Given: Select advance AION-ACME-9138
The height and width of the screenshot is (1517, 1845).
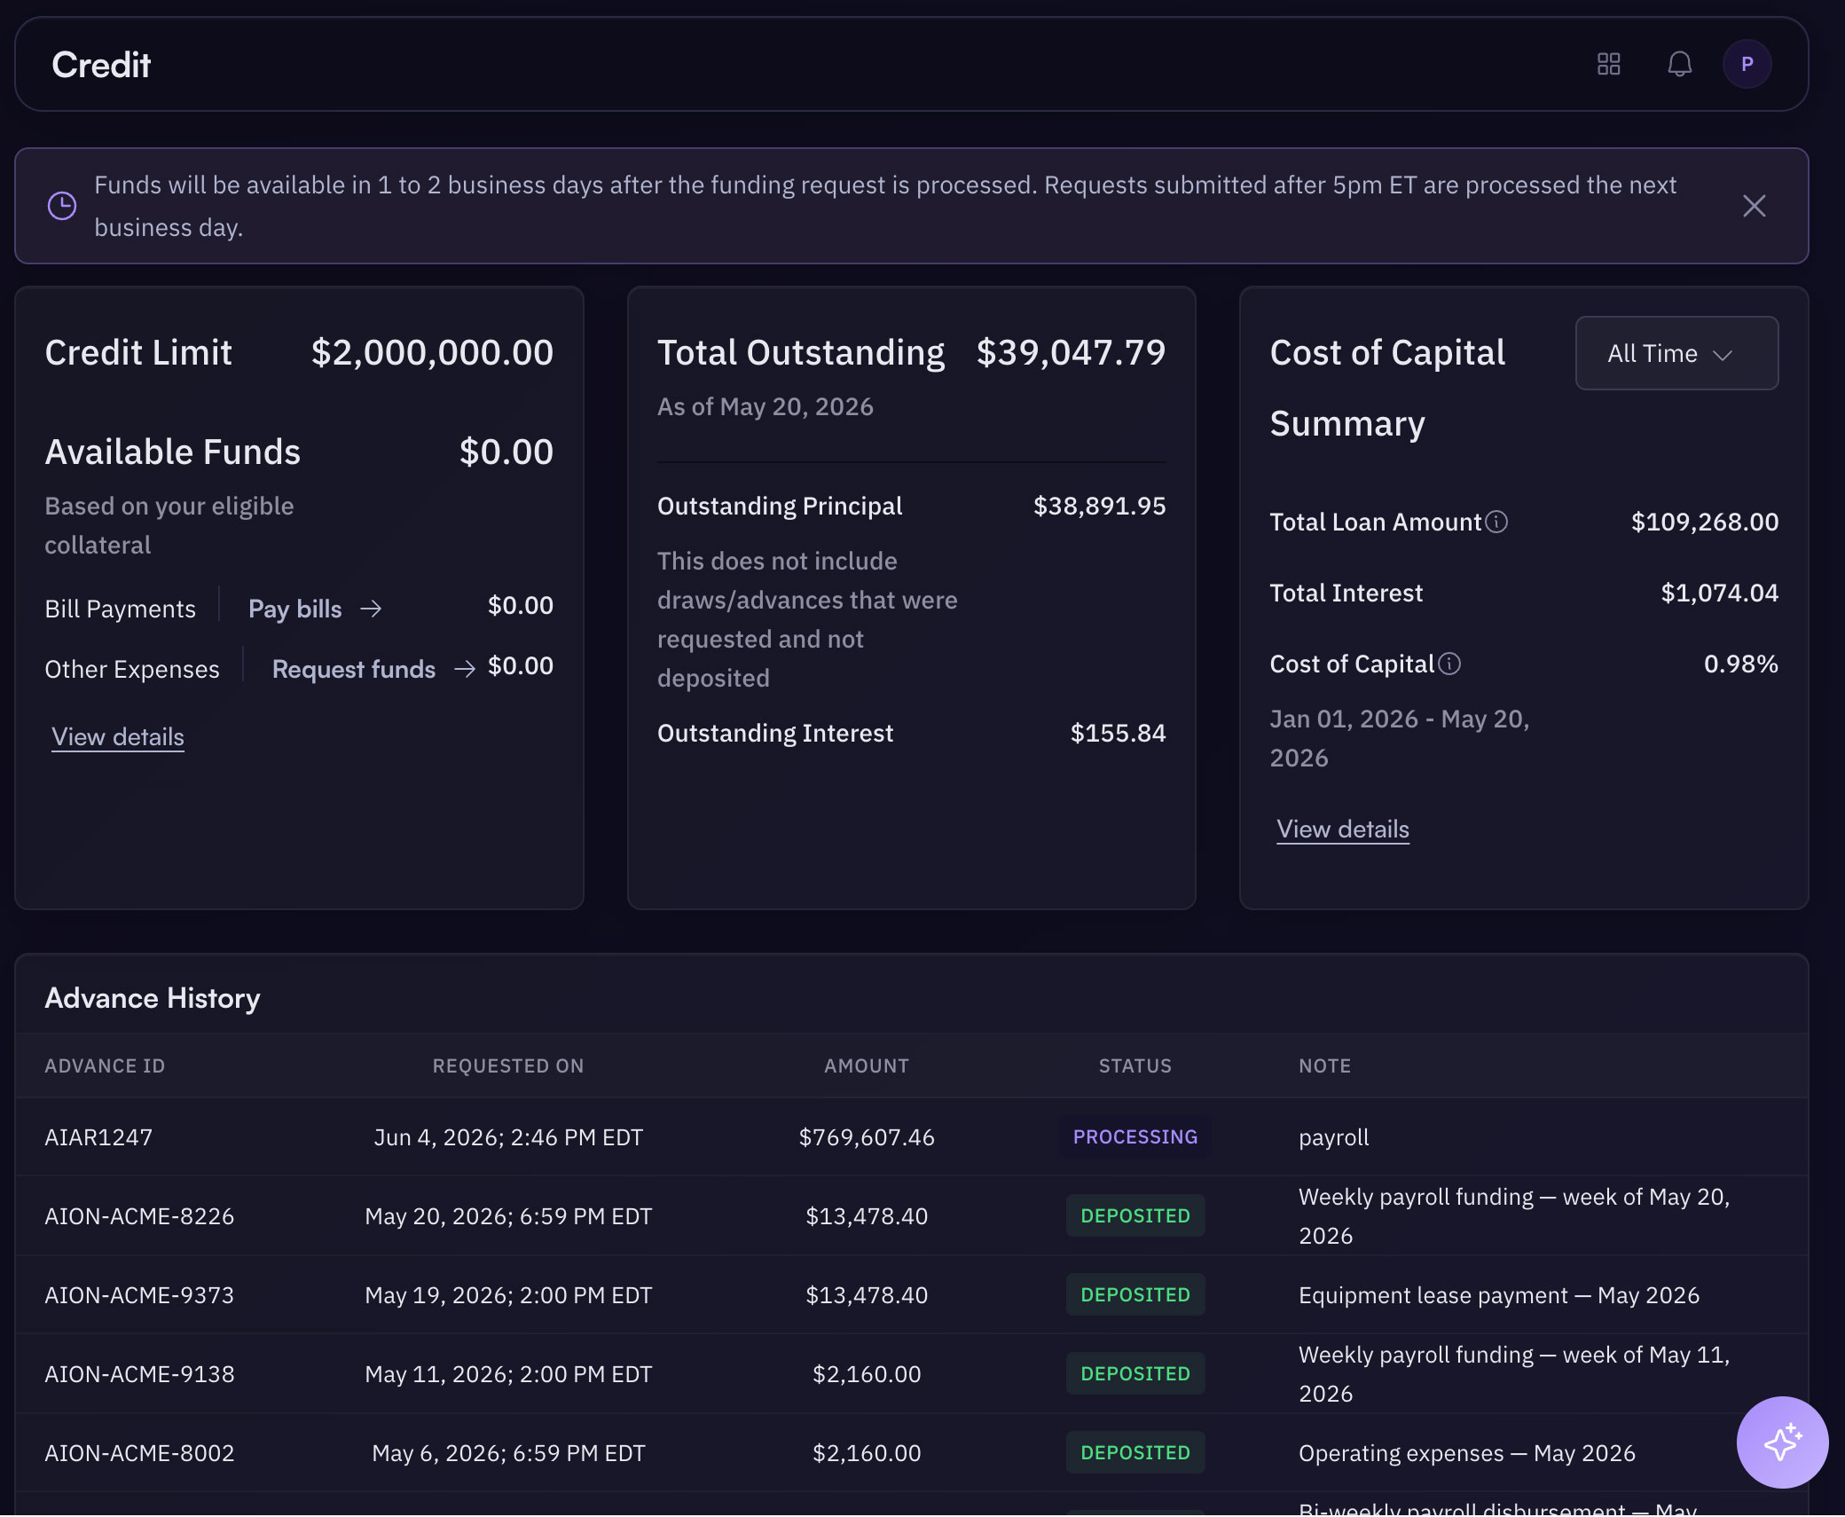Looking at the screenshot, I should coord(139,1374).
